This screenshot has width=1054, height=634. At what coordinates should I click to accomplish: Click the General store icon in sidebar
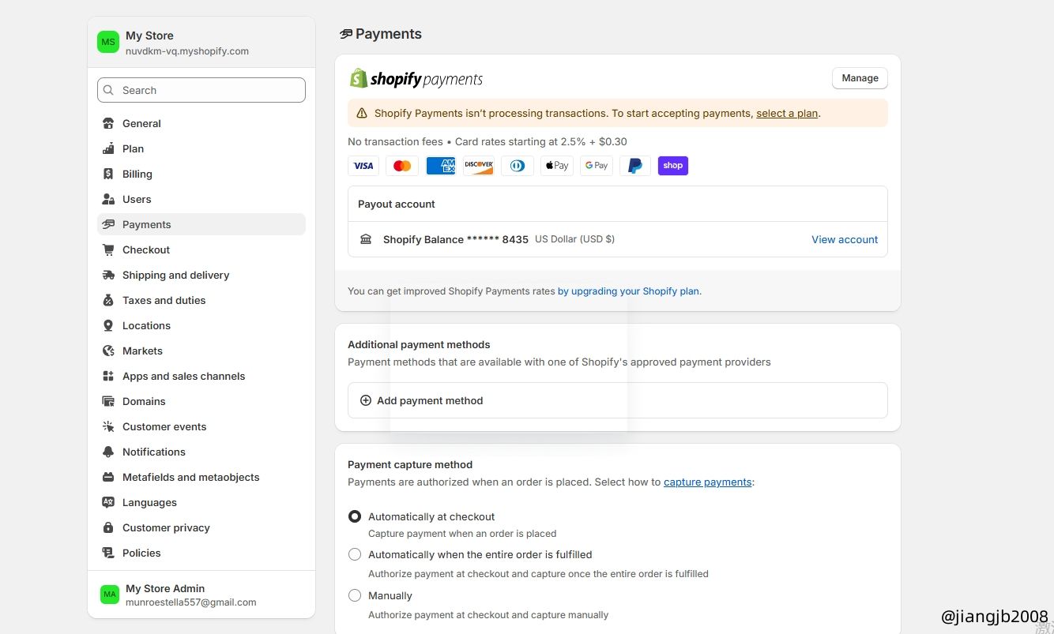tap(108, 123)
